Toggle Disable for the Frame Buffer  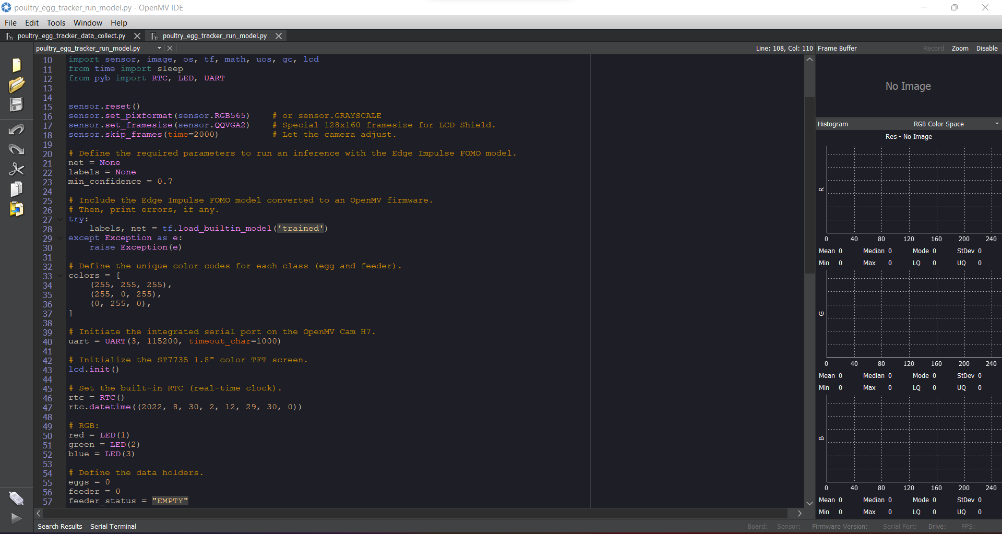coord(986,49)
